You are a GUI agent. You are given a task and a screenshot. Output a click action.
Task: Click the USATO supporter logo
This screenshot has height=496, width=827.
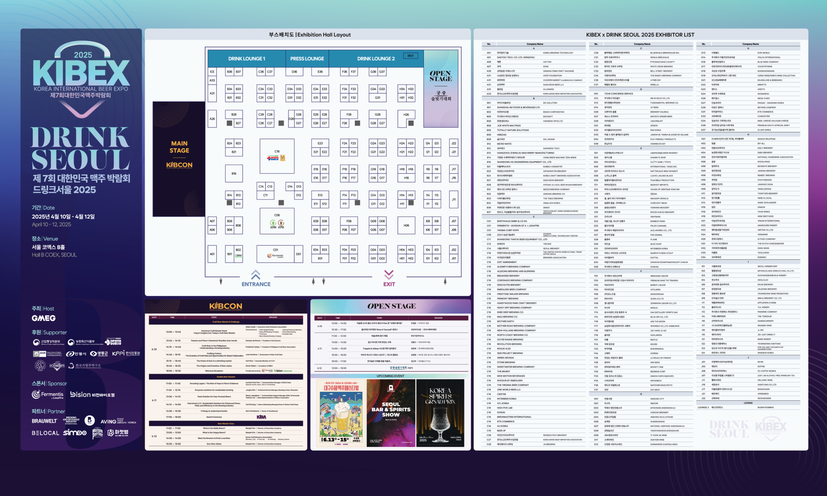point(114,342)
